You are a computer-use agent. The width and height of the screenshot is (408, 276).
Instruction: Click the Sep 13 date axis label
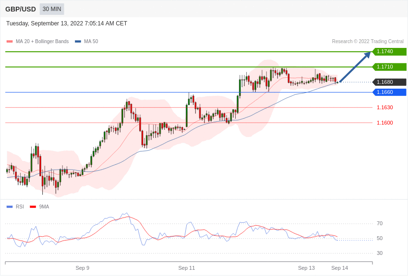pos(306,268)
